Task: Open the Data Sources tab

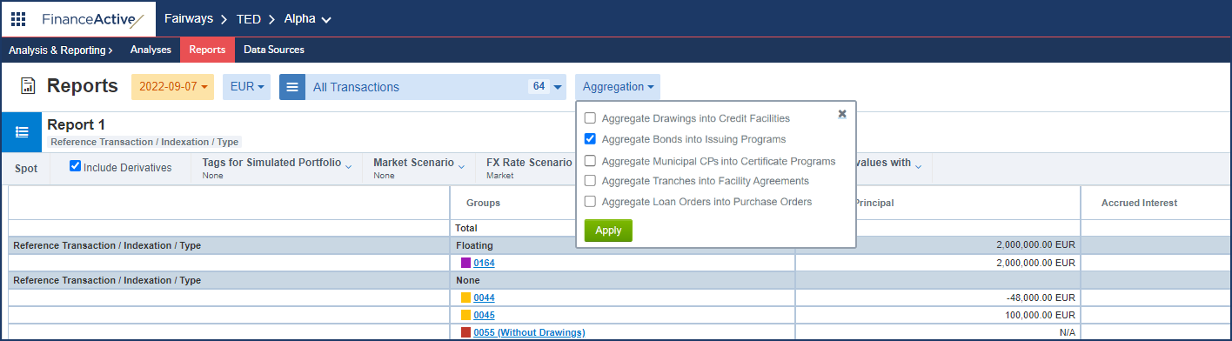Action: click(274, 50)
